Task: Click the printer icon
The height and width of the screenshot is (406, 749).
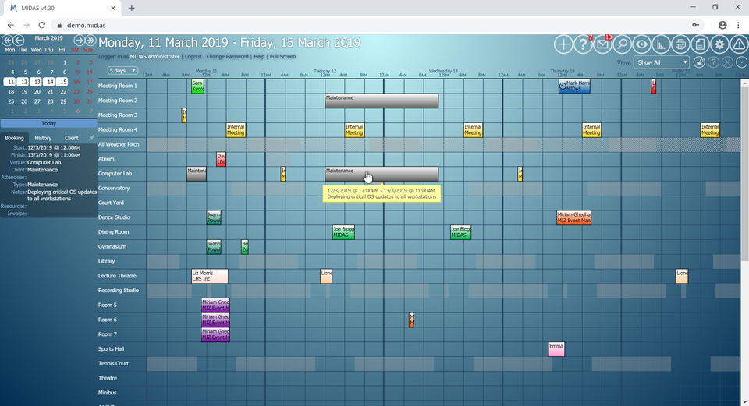Action: pyautogui.click(x=680, y=44)
